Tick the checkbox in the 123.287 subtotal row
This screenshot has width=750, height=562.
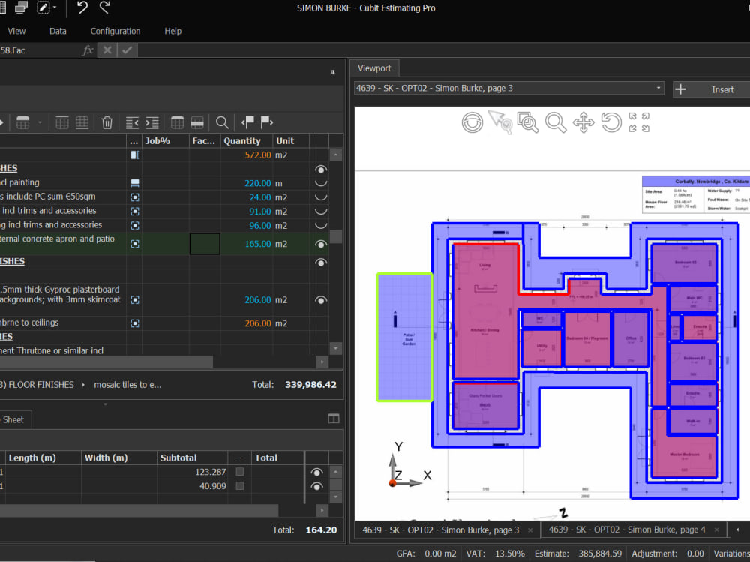240,472
